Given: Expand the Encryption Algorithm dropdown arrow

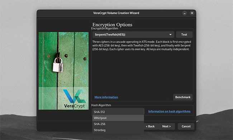Looking at the screenshot, I should coord(170,34).
